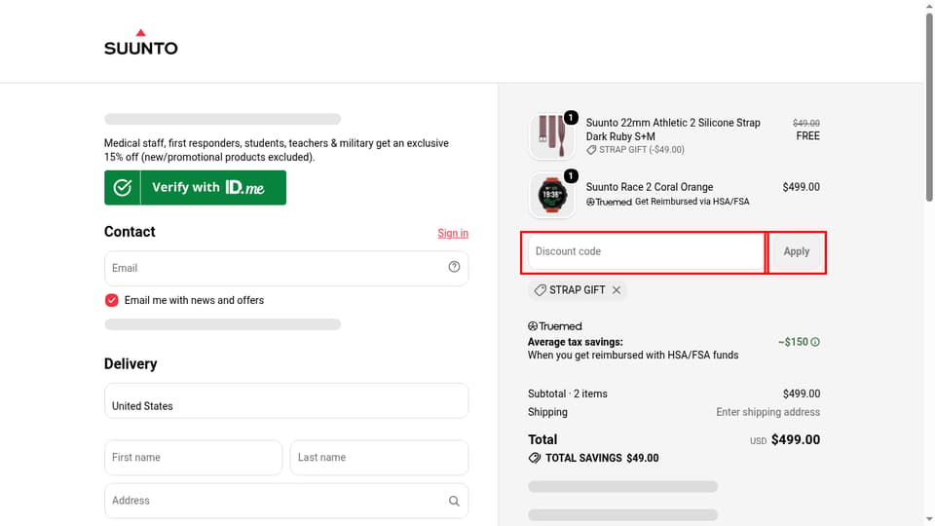Click the Suunto 22mm Athletic 2 Silicone Strap title
Image resolution: width=935 pixels, height=526 pixels.
[x=673, y=130]
